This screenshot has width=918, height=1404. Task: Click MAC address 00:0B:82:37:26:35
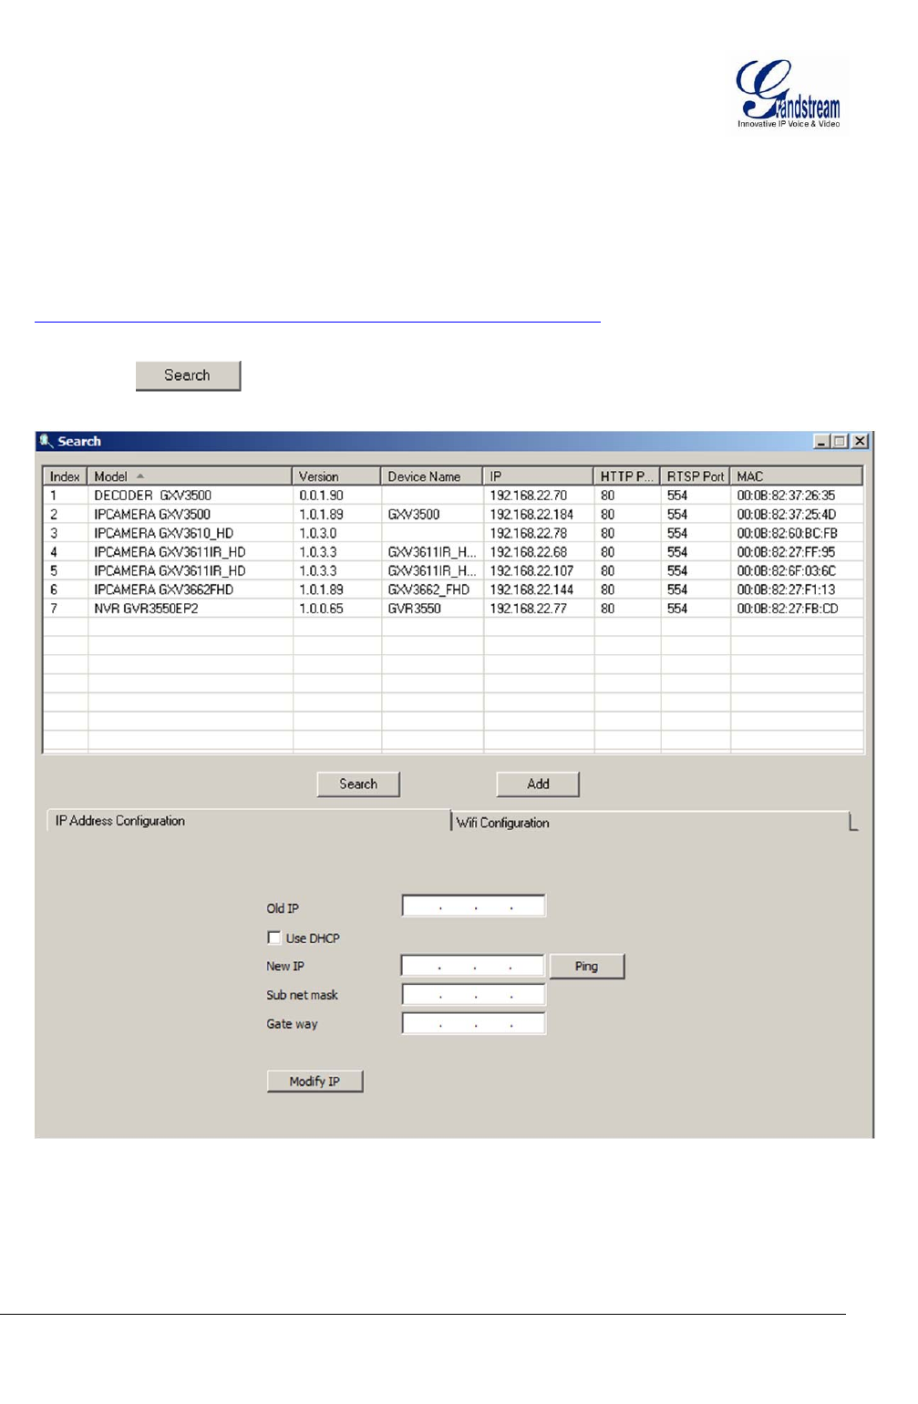click(786, 496)
